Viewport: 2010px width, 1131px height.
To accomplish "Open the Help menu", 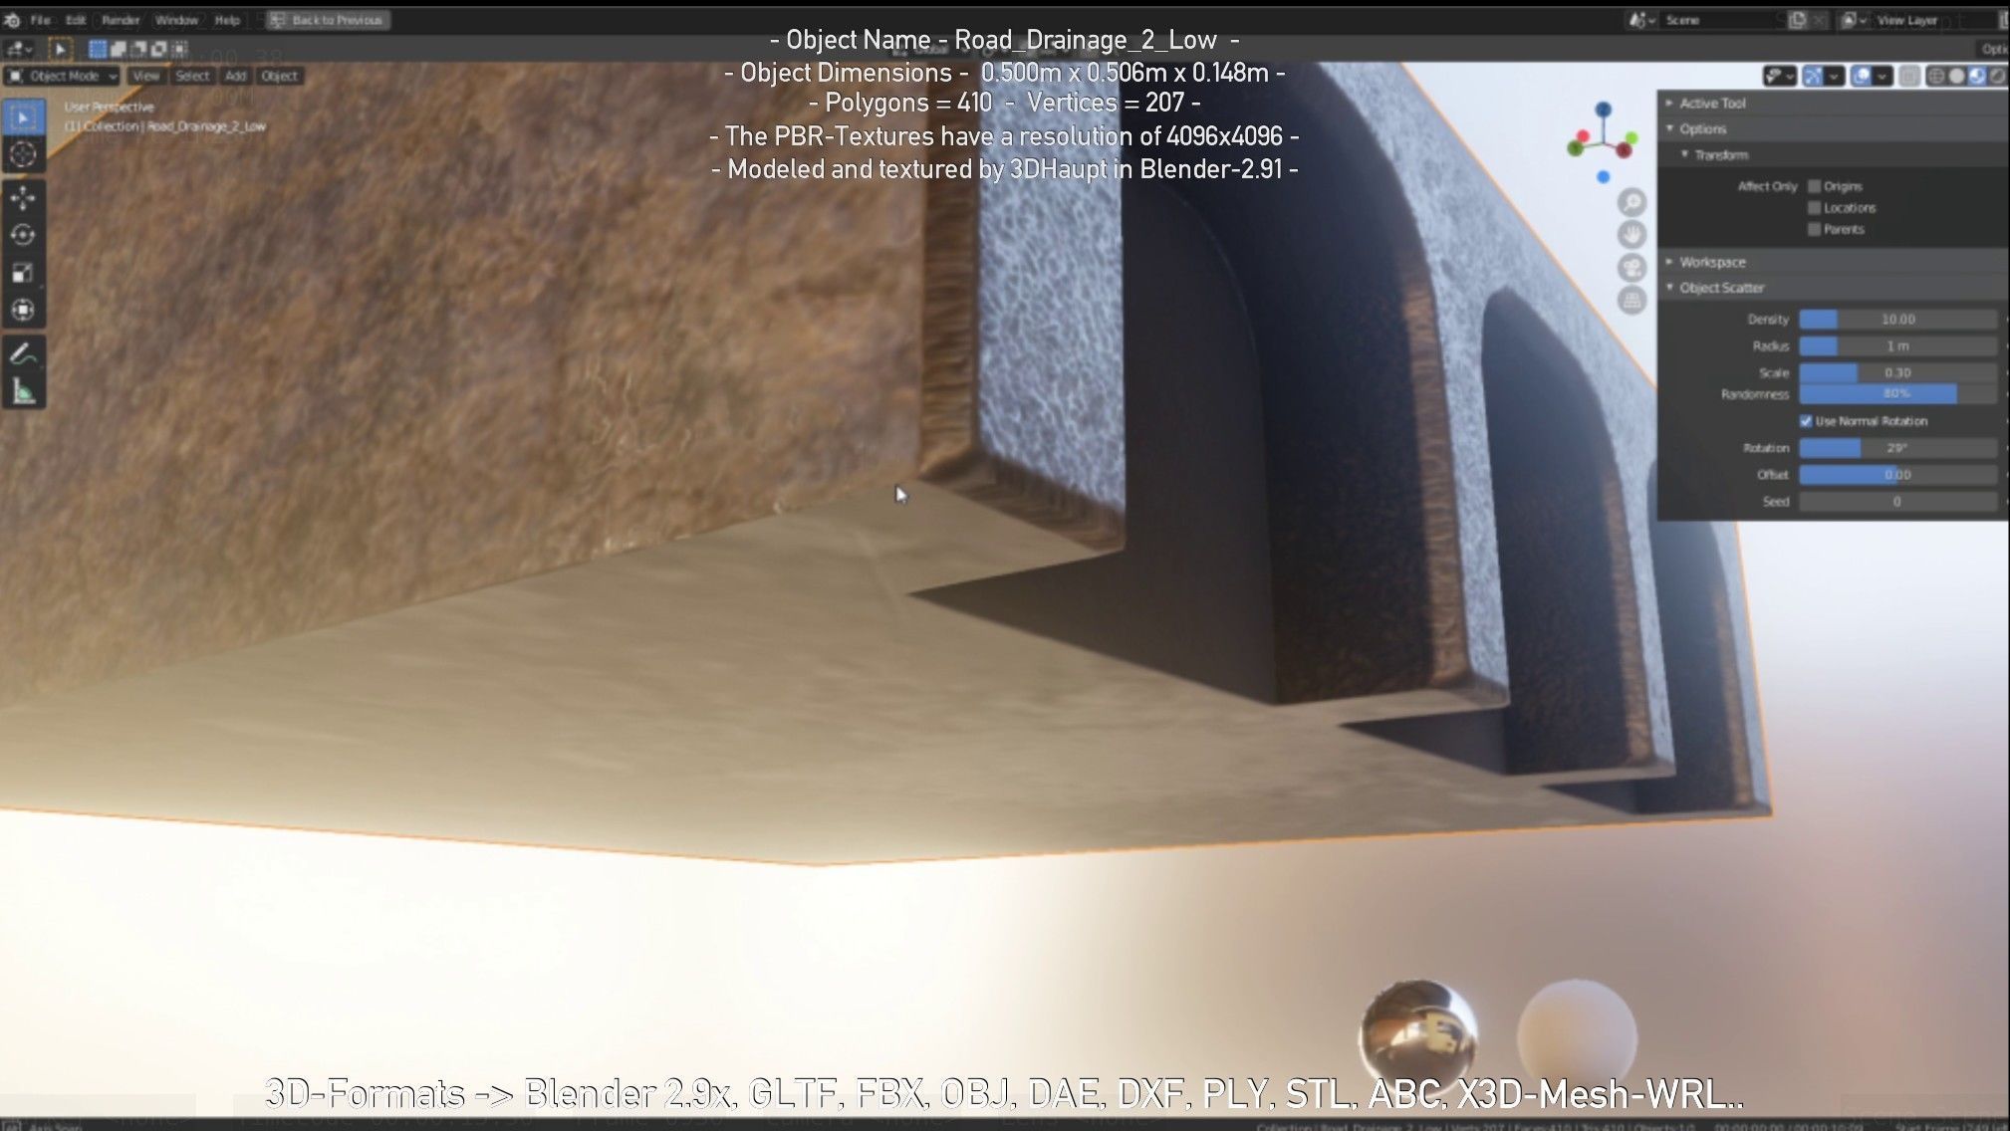I will coord(227,20).
